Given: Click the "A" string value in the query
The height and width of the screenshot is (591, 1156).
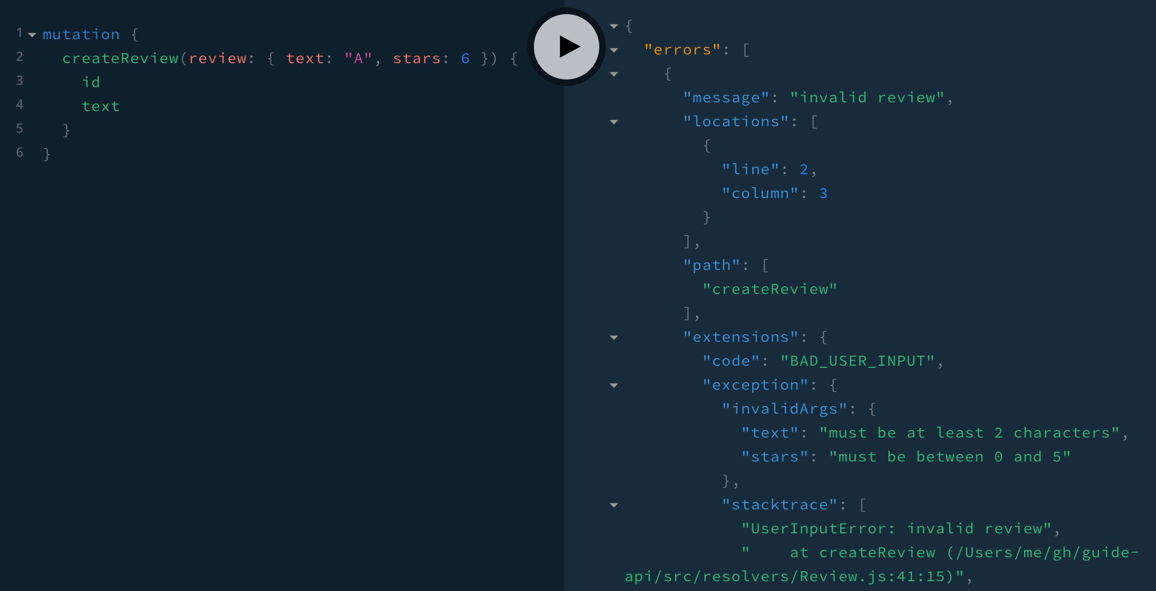Looking at the screenshot, I should tap(358, 58).
